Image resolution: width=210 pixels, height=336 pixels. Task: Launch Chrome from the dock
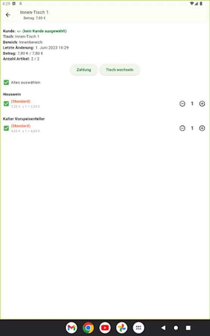(x=88, y=328)
